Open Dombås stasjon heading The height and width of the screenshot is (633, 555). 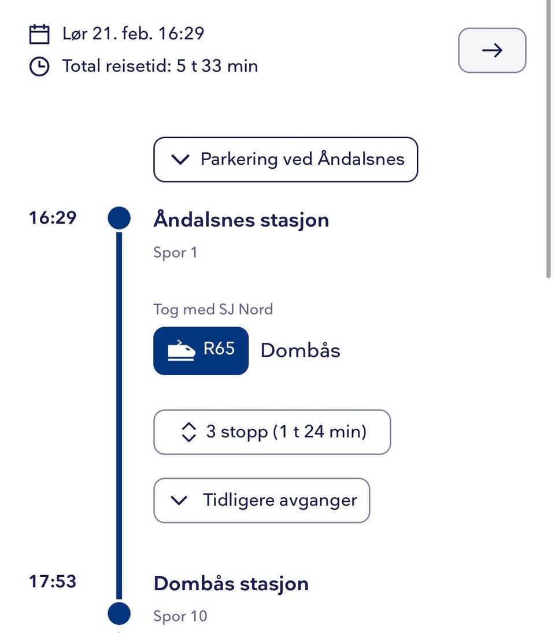(231, 584)
